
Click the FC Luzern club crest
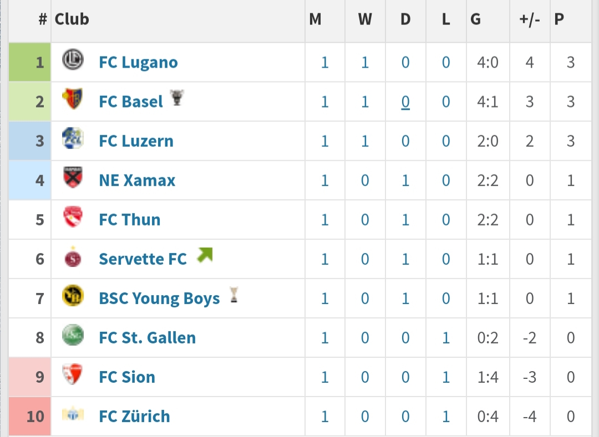click(73, 138)
